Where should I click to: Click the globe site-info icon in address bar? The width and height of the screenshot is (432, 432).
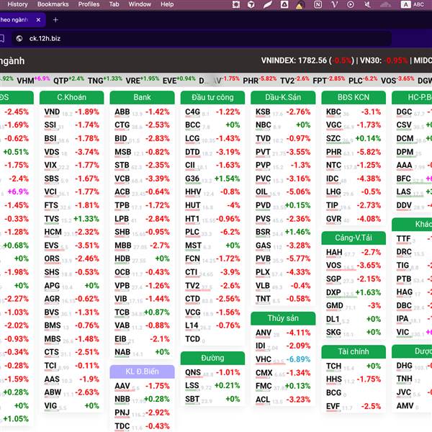(19, 39)
